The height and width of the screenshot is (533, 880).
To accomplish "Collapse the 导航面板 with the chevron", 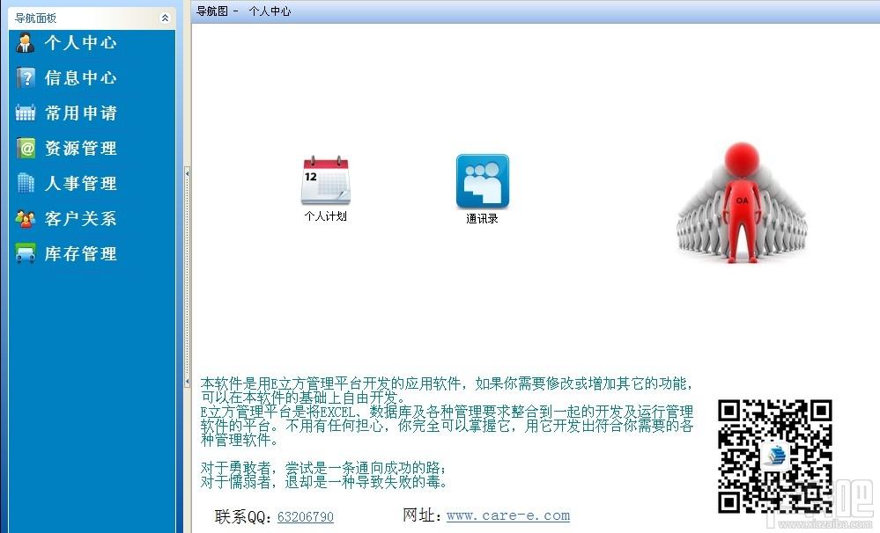I will coord(165,18).
